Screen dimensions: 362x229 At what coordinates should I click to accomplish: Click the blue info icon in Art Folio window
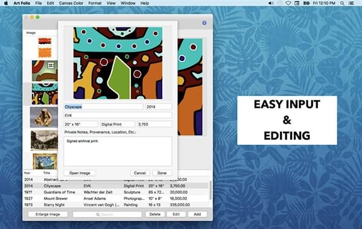[204, 23]
